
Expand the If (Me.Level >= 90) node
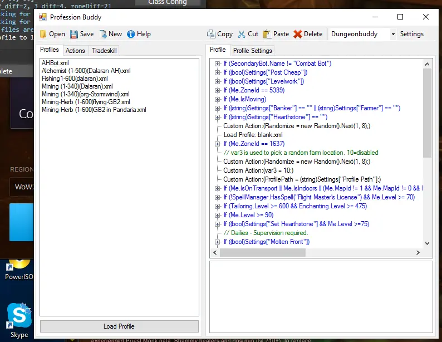coord(217,215)
